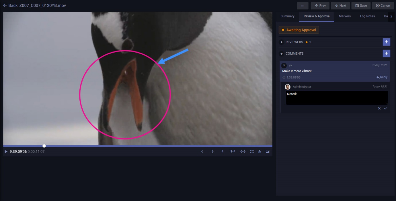
Task: Switch to the Summary tab
Action: [287, 16]
